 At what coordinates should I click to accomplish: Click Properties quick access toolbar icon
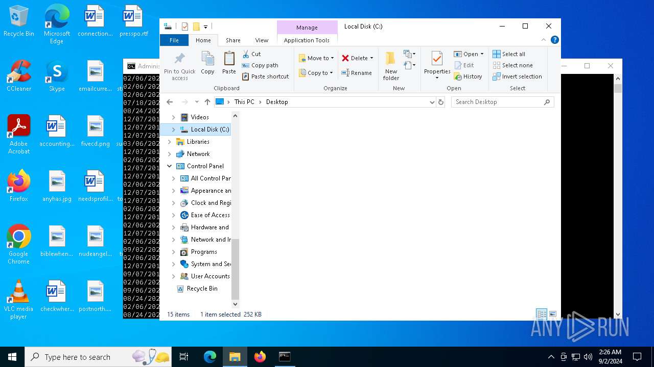(185, 27)
